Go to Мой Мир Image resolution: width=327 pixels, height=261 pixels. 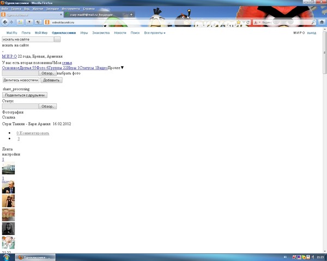(41, 33)
